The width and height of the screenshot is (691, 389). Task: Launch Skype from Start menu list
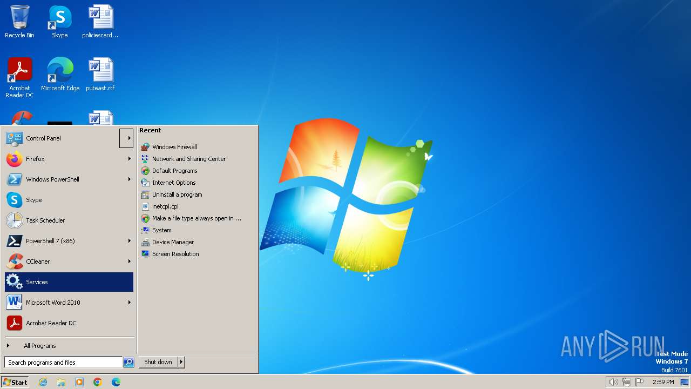(69, 200)
